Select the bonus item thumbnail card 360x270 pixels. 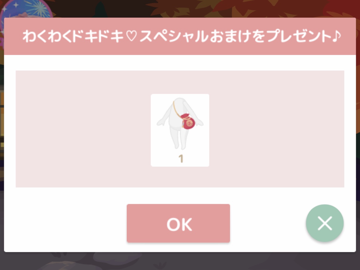click(180, 130)
